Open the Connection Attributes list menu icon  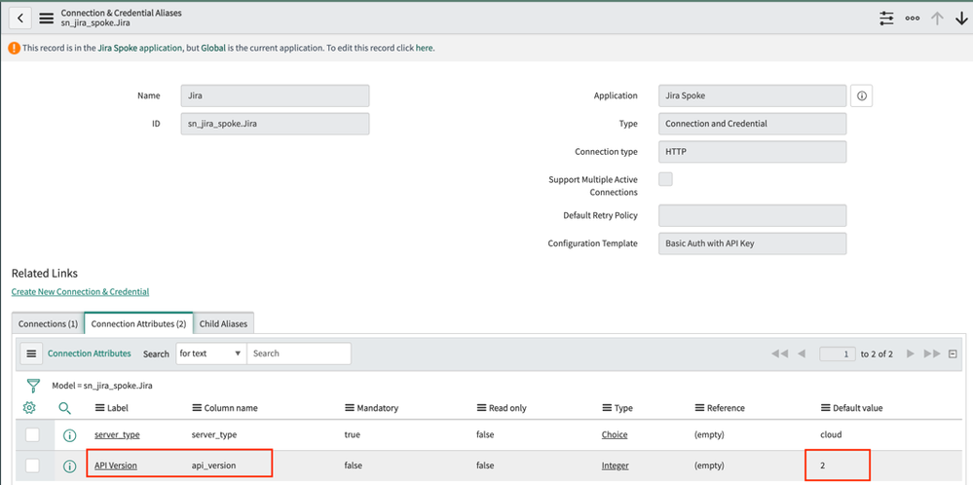[31, 353]
